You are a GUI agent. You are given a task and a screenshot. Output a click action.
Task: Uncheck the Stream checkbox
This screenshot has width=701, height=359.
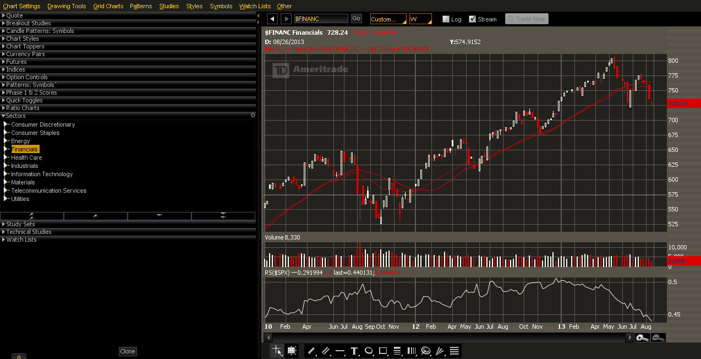coord(472,19)
